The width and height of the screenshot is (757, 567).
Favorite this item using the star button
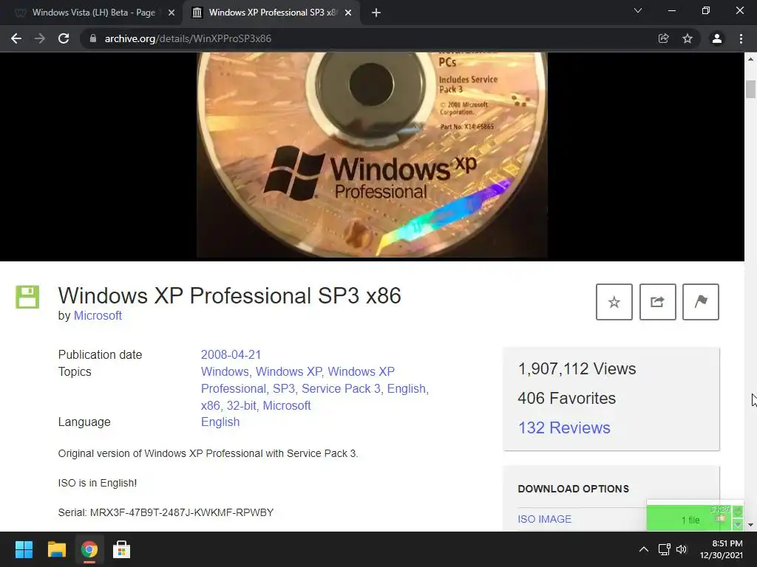(614, 302)
